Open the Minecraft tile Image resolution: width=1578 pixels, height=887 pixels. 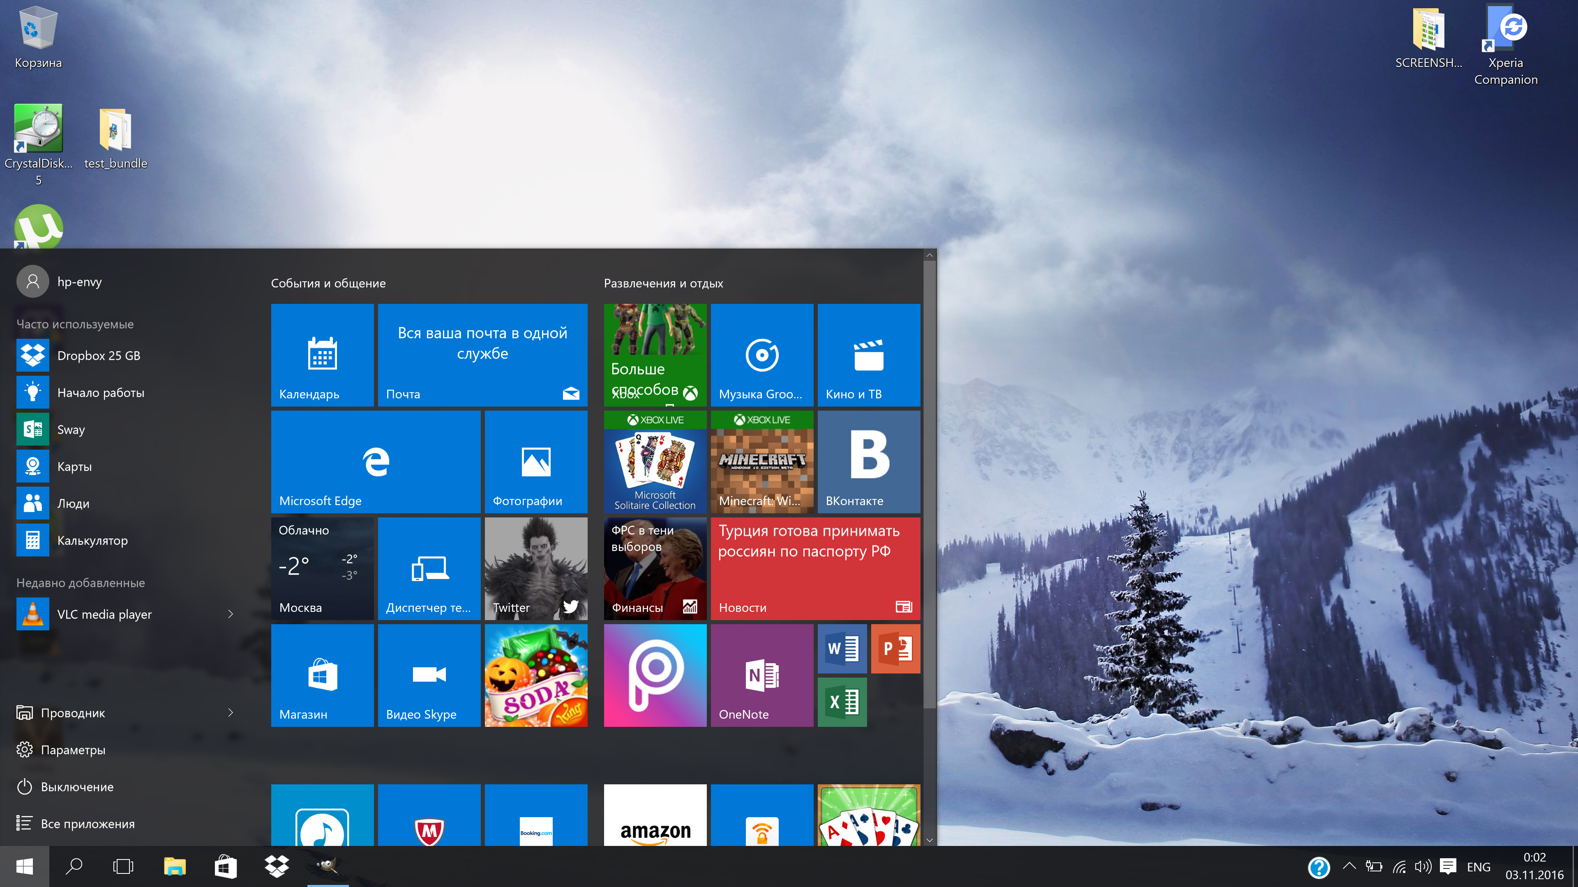click(761, 462)
